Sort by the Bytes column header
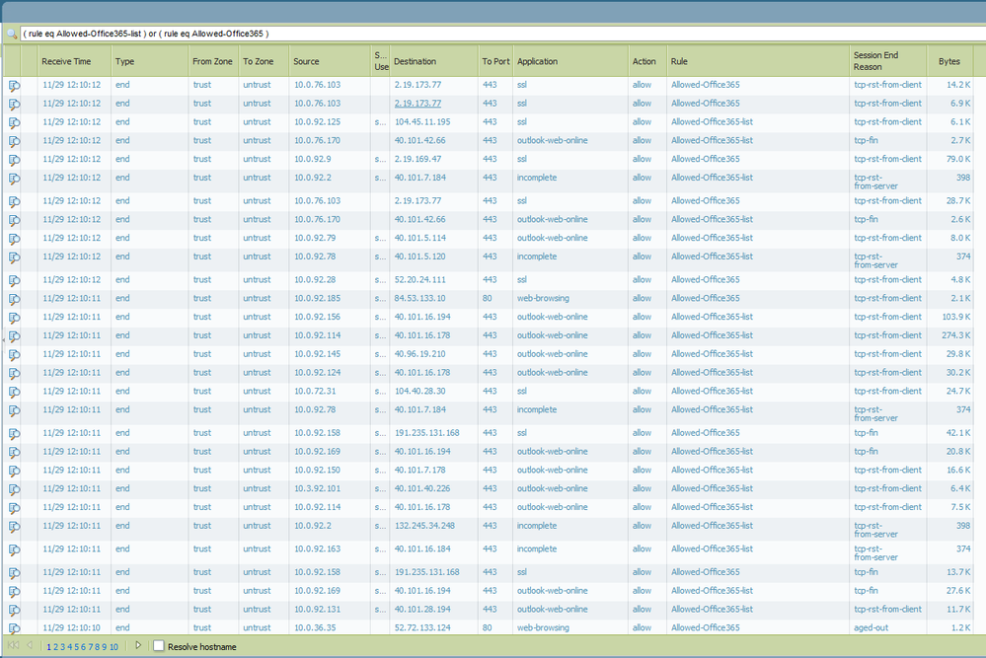Screen dimensions: 986x658 pyautogui.click(x=948, y=60)
